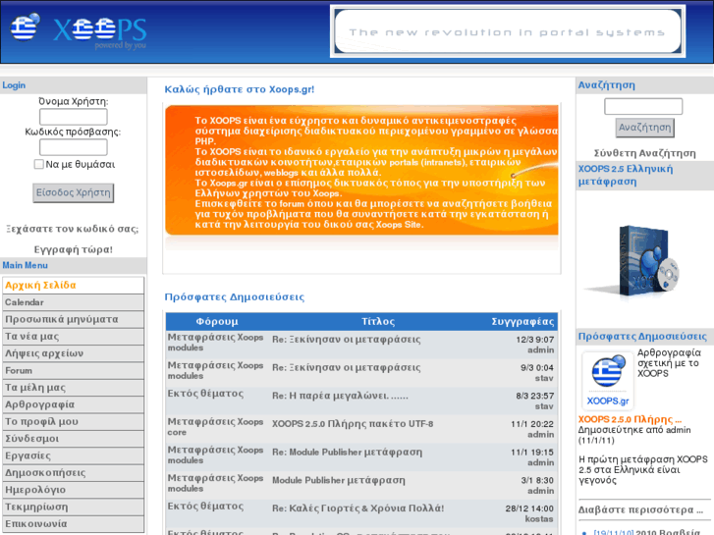714x535 pixels.
Task: Open 'Re: Καλές Γιορτές & Χρόνια Πολλά!' topic
Action: (x=357, y=508)
